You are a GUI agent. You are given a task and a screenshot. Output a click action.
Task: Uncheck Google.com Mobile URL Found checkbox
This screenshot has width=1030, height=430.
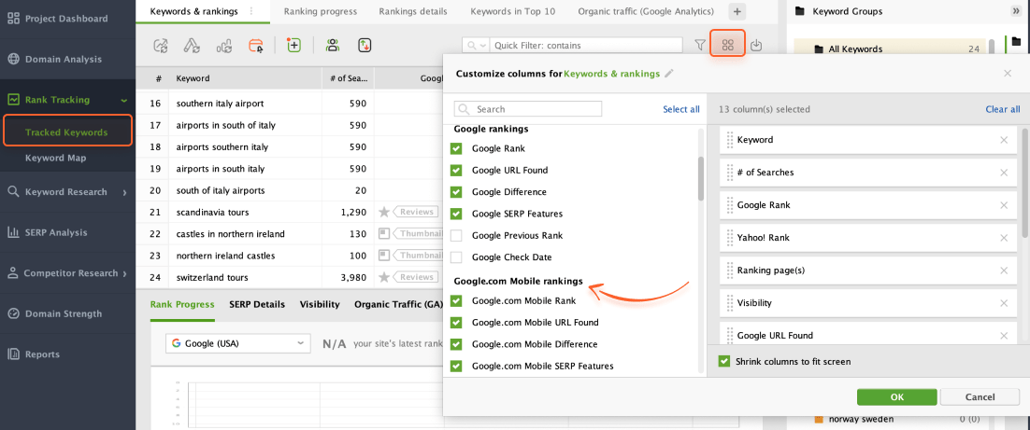click(x=456, y=323)
